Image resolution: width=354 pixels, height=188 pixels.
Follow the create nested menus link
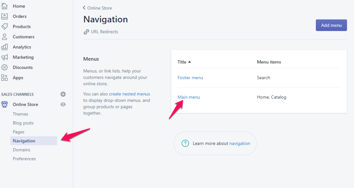[129, 94]
